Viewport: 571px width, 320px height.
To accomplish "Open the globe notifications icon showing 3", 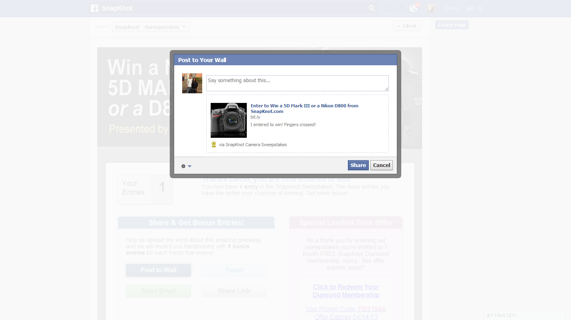I will click(x=414, y=8).
